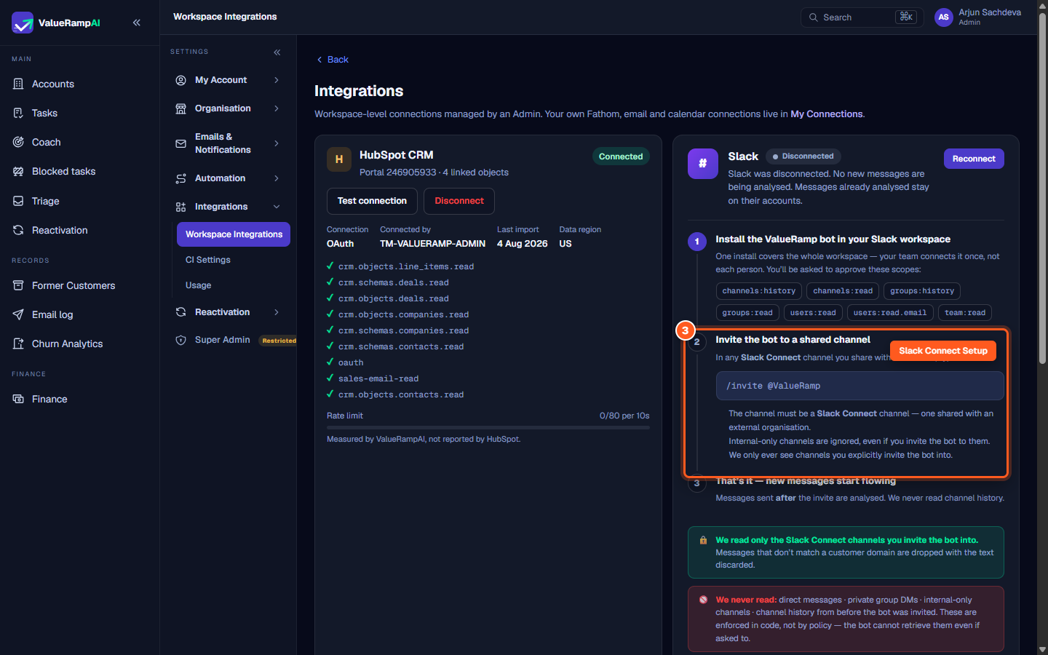
Task: Click the Slack Disconnected status badge
Action: tap(803, 156)
